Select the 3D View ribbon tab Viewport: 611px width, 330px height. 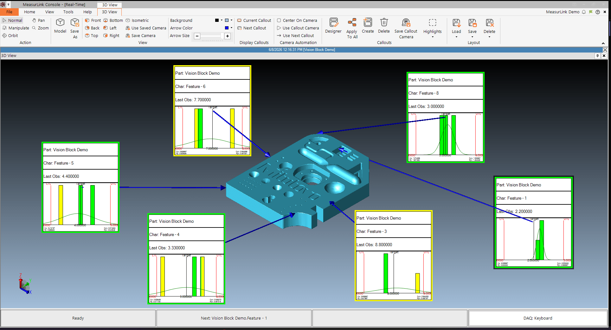click(110, 12)
